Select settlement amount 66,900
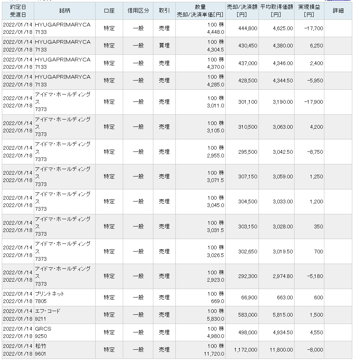The width and height of the screenshot is (353, 360). 249,297
